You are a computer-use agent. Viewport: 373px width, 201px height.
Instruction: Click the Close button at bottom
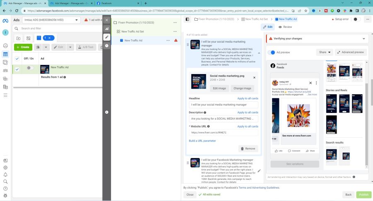(190, 195)
